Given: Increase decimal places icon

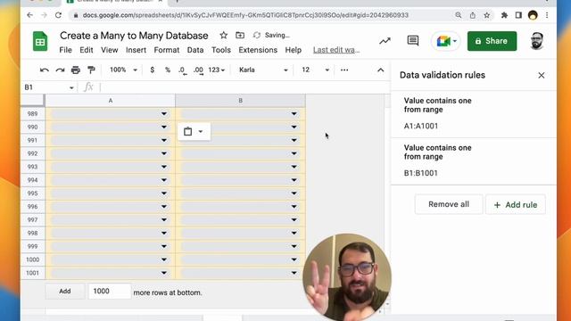Looking at the screenshot, I should (198, 70).
